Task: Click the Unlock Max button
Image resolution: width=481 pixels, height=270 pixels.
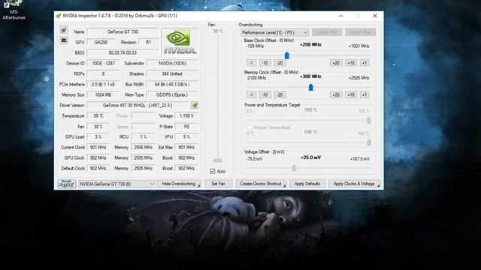Action: tap(360, 32)
